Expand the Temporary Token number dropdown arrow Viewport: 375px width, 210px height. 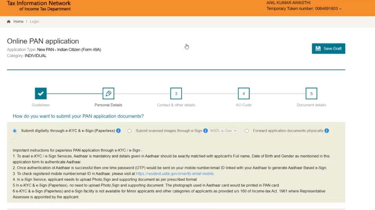[340, 9]
